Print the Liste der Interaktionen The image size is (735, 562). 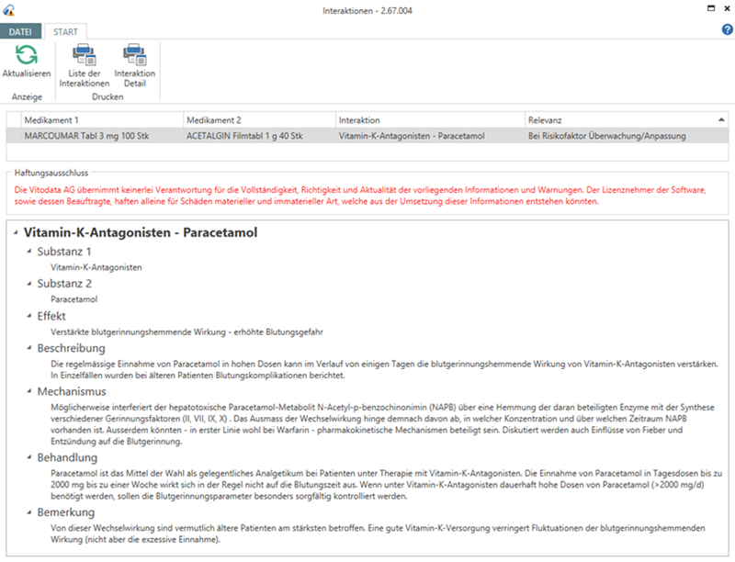pos(84,65)
